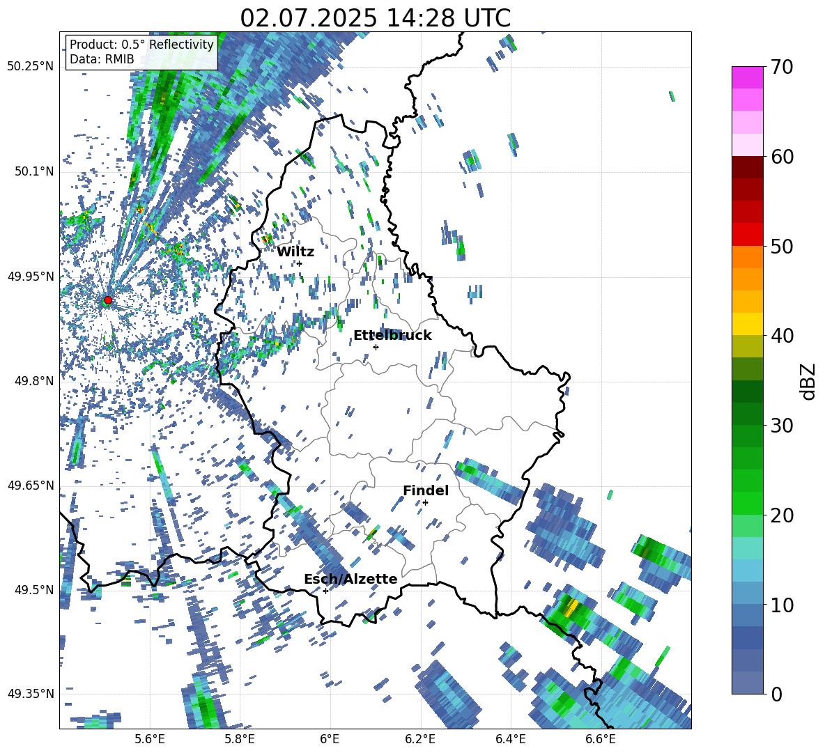Click the colorbar tick label 30
Viewport: 825px width, 753px height.
(x=782, y=426)
